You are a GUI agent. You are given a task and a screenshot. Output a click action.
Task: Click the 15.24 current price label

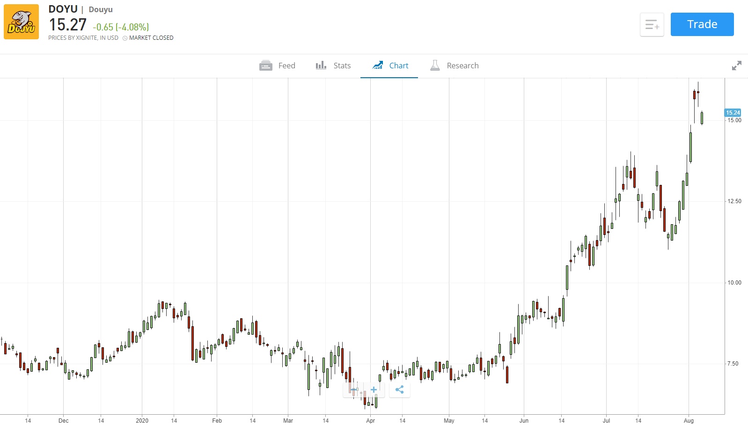[733, 112]
